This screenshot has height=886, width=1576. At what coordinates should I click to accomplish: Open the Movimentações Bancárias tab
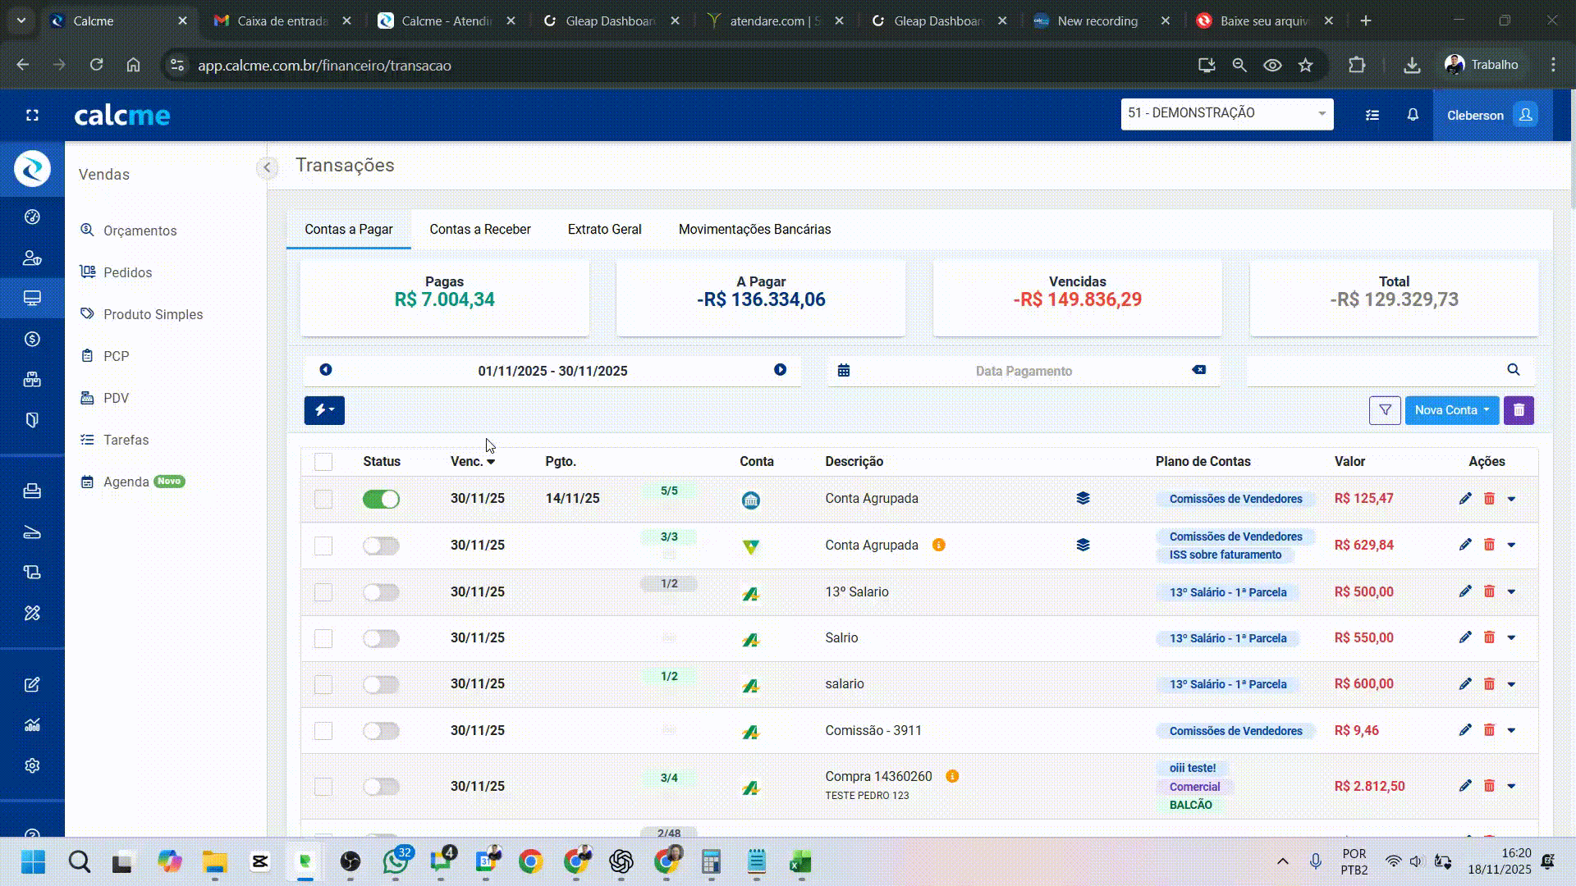pyautogui.click(x=754, y=230)
